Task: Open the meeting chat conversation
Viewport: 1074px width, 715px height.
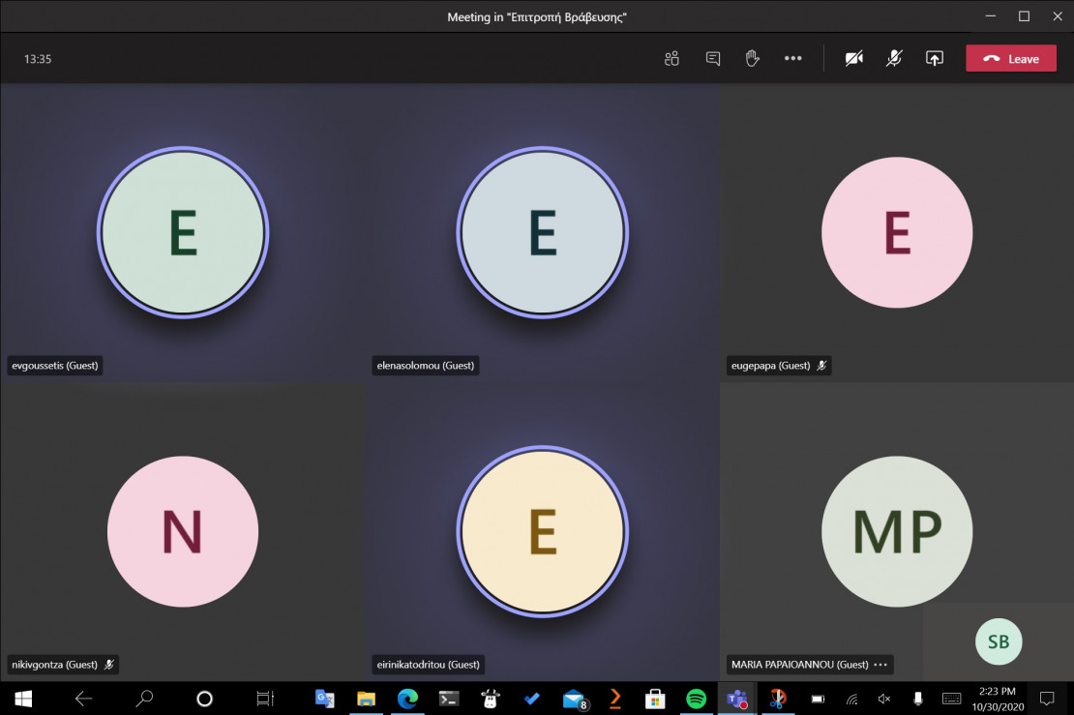Action: coord(712,59)
